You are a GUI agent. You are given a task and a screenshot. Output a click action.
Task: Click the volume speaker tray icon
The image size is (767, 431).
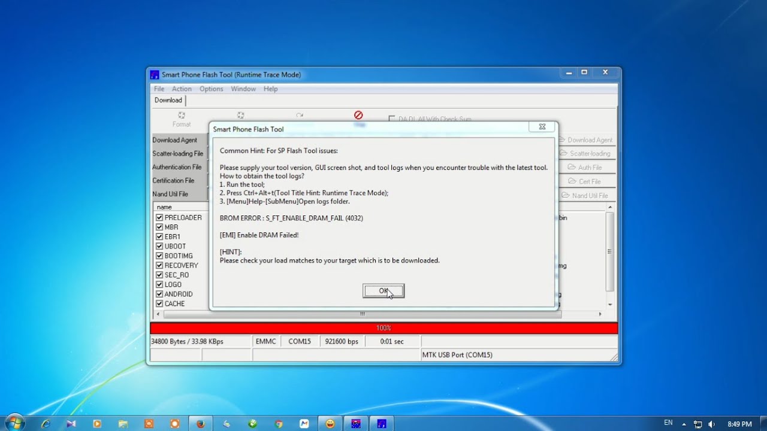(x=711, y=424)
